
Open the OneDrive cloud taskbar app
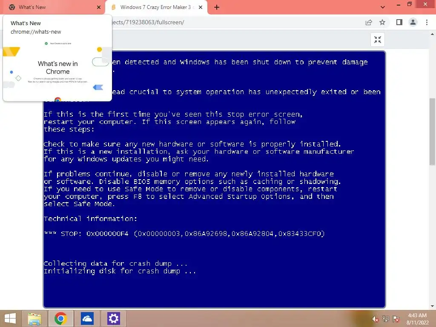tap(87, 318)
